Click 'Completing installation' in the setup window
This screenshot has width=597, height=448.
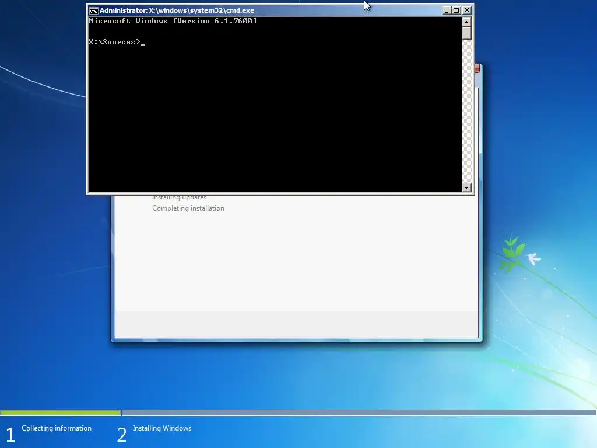[188, 208]
